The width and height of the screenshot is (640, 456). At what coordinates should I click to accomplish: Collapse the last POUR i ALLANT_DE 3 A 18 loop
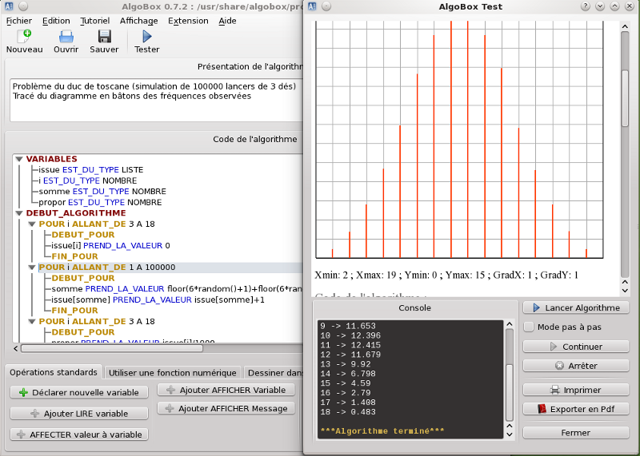coord(32,322)
